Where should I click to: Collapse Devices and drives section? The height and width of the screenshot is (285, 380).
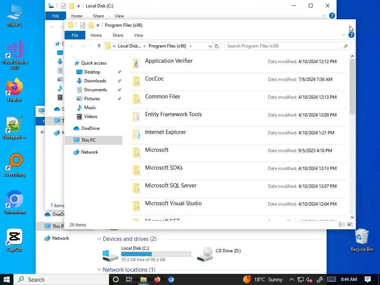point(99,239)
